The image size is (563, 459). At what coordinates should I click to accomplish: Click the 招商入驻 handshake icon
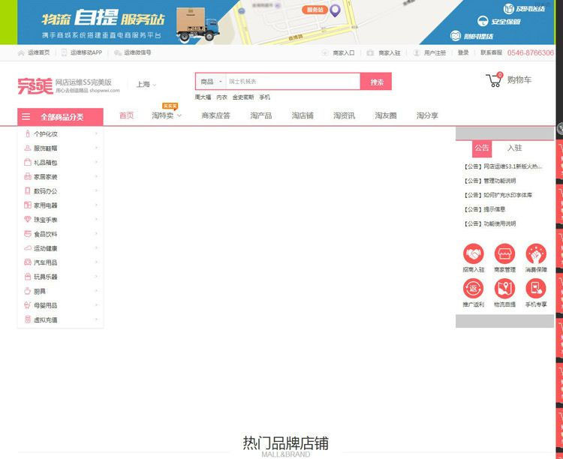coord(473,253)
